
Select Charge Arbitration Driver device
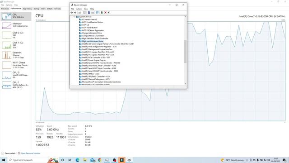coord(92,33)
